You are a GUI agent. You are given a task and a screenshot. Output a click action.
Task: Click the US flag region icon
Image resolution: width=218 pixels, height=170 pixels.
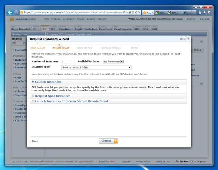click(15, 43)
